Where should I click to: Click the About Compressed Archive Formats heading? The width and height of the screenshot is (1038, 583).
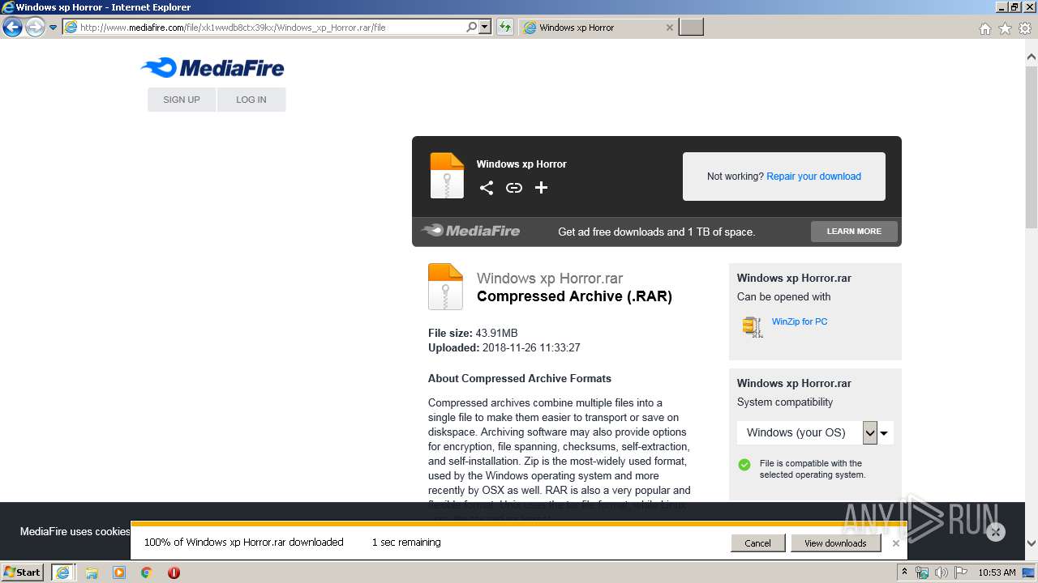pos(520,378)
